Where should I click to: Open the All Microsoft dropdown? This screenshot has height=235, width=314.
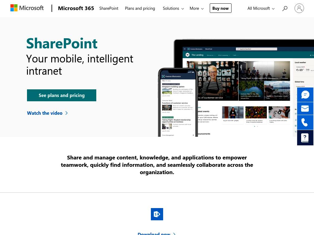click(261, 8)
